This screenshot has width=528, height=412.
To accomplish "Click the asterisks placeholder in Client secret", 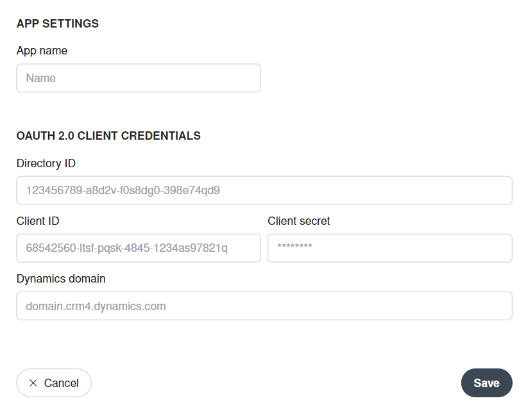I will click(x=294, y=247).
